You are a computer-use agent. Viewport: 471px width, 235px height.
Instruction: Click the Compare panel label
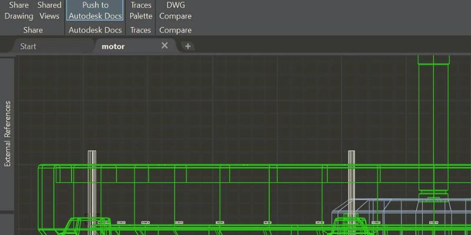175,30
